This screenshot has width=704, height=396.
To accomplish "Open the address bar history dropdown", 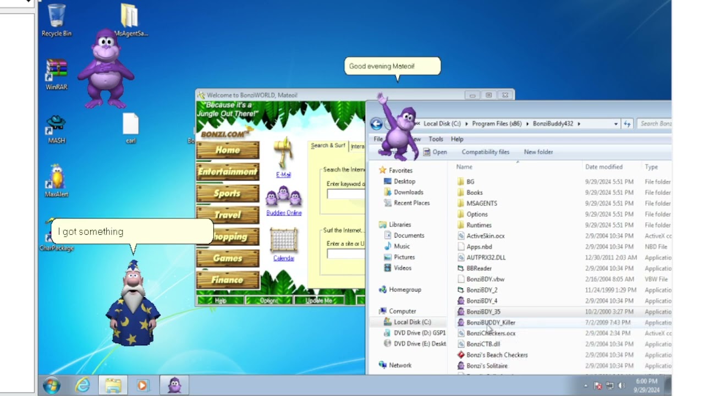I will 615,124.
